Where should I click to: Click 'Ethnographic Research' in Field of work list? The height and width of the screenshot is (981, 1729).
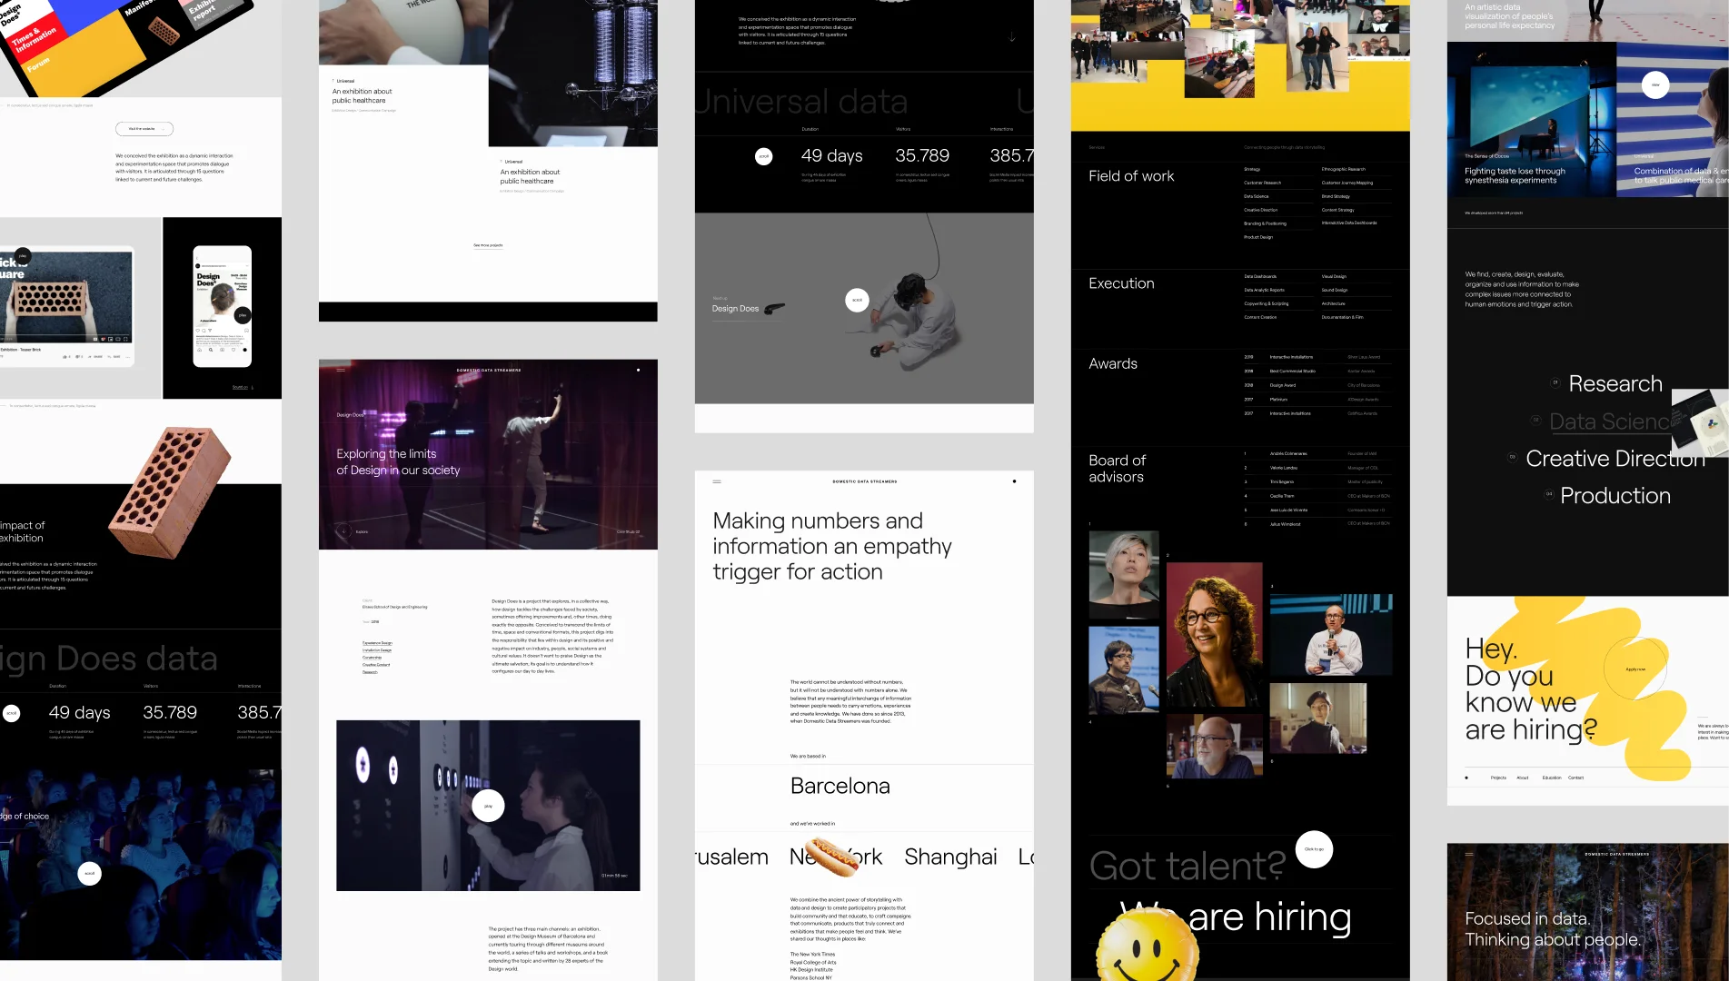[x=1344, y=169]
